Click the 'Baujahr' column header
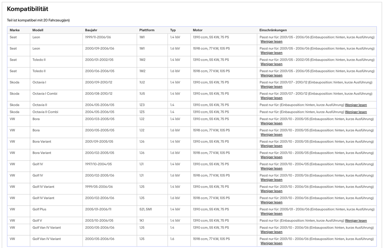Image resolution: width=384 pixels, height=248 pixels. tap(91, 30)
